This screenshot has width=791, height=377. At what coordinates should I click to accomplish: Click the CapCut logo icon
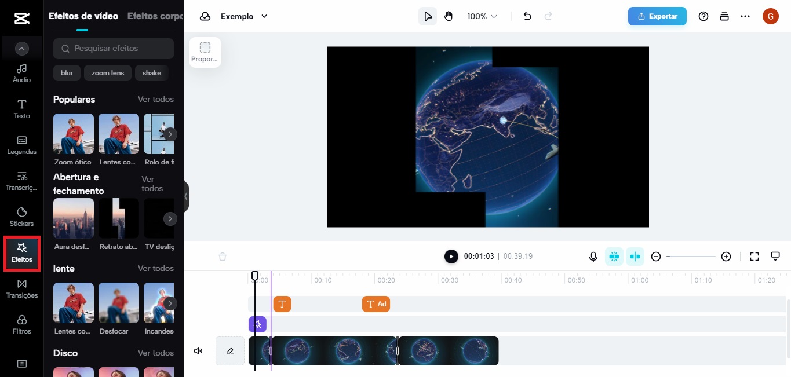(x=22, y=18)
